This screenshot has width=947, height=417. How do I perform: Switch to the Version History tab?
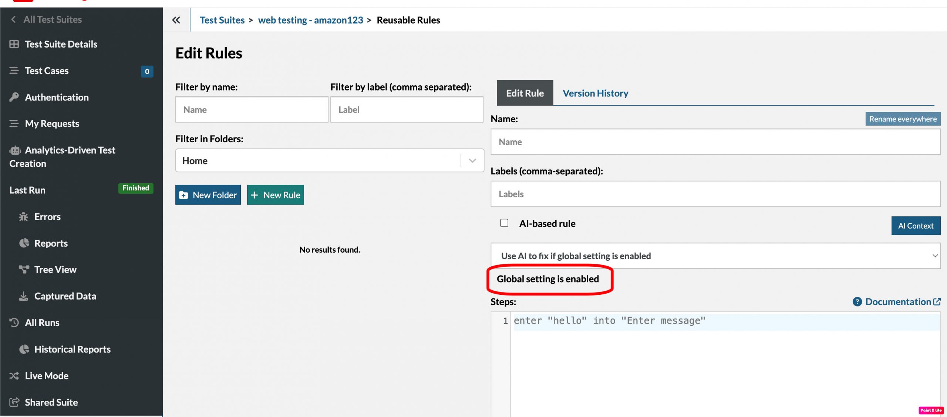click(595, 93)
